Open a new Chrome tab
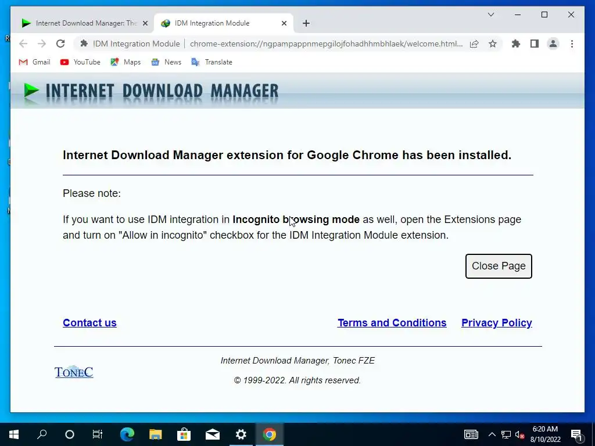Image resolution: width=595 pixels, height=446 pixels. 306,23
